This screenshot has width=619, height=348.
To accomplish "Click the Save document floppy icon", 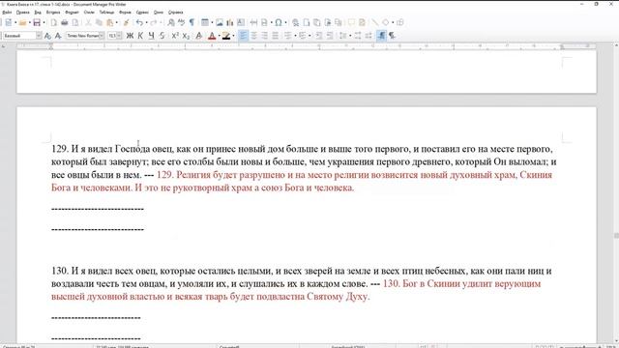I will 37,23.
